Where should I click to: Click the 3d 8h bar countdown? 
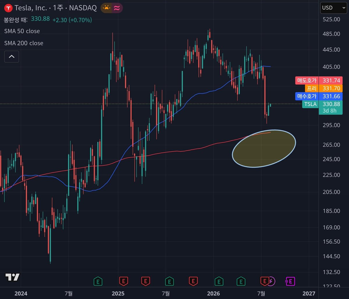[330, 110]
